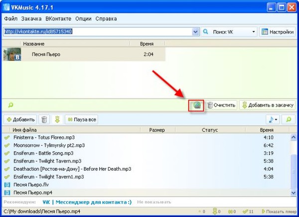Click the active downloads count icon in status bar

coord(215,212)
